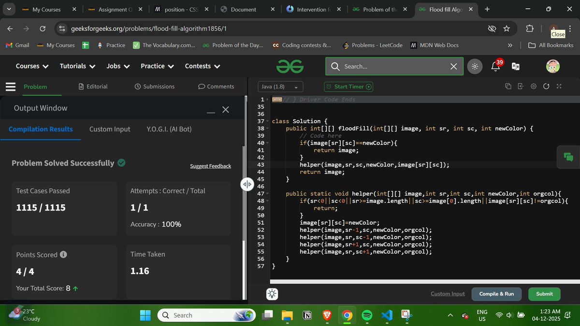Switch to the Comments tab
Screen dimensions: 580x326
click(x=216, y=86)
